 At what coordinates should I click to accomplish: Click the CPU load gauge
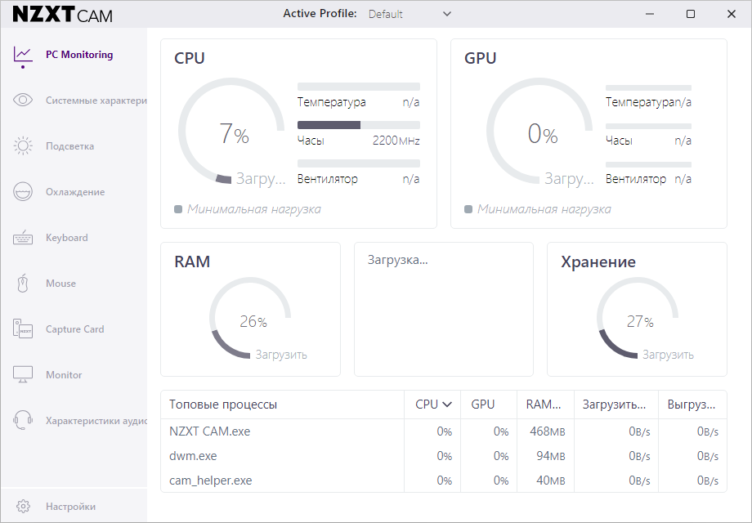[x=233, y=133]
